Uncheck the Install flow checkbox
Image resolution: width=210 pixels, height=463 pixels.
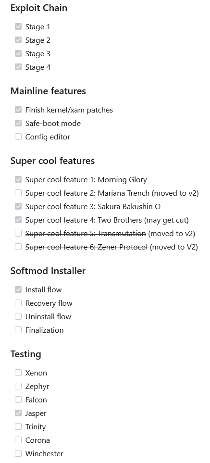pos(18,289)
